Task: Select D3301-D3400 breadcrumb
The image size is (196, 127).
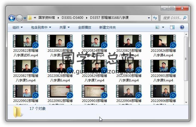Action: (x=72, y=18)
